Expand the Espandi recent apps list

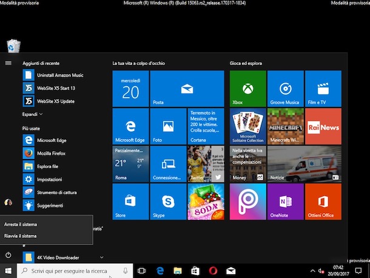click(x=32, y=114)
